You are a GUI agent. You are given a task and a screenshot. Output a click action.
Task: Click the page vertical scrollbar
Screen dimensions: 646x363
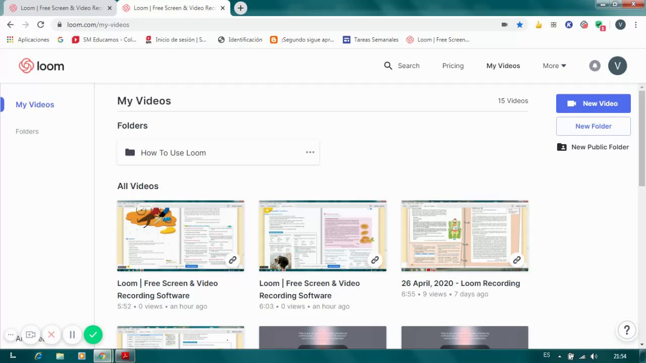642,138
